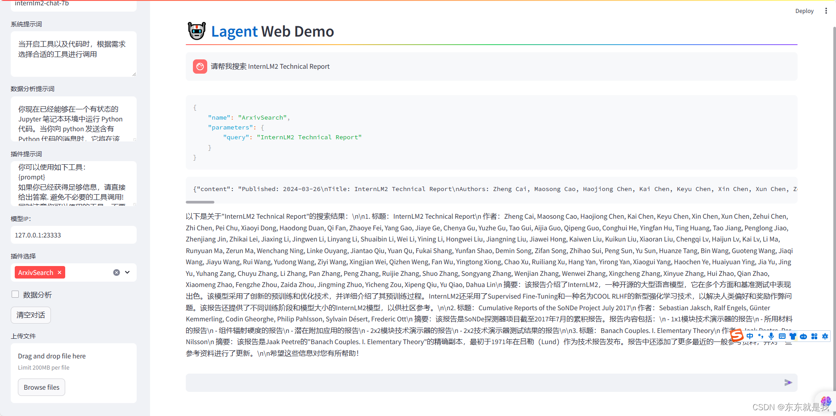The width and height of the screenshot is (836, 416).
Task: Click the Limit 200MB per file text
Action: click(x=44, y=367)
